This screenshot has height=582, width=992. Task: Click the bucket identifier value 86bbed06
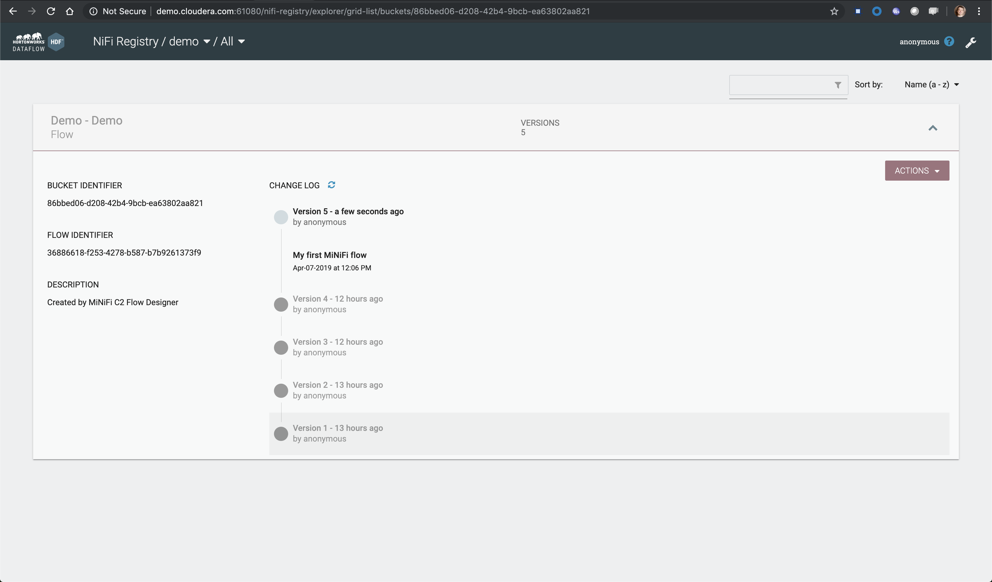(x=125, y=203)
